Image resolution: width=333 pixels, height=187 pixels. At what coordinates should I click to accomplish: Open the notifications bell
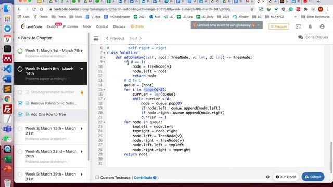click(310, 26)
